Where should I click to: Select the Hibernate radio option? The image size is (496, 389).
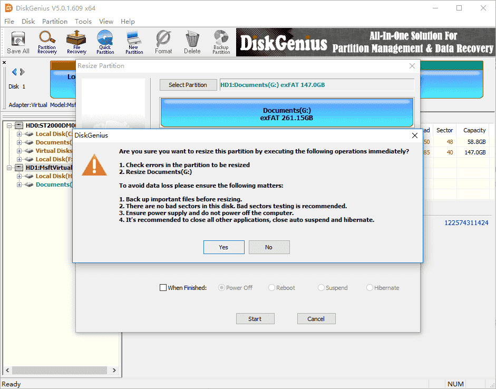(369, 287)
